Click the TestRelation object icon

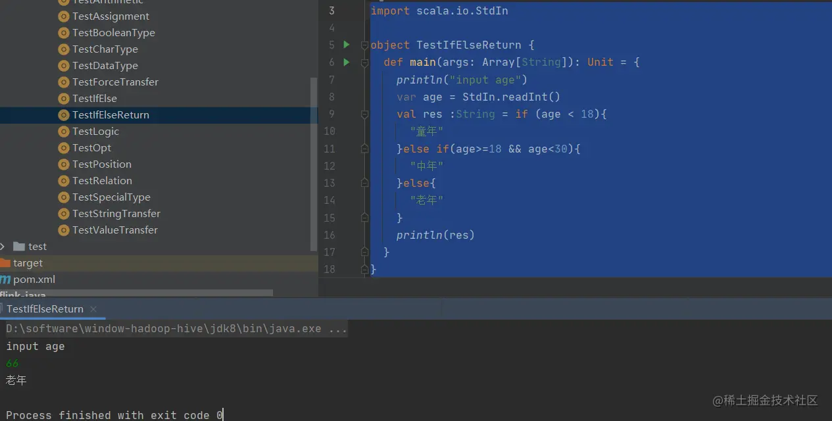click(64, 181)
